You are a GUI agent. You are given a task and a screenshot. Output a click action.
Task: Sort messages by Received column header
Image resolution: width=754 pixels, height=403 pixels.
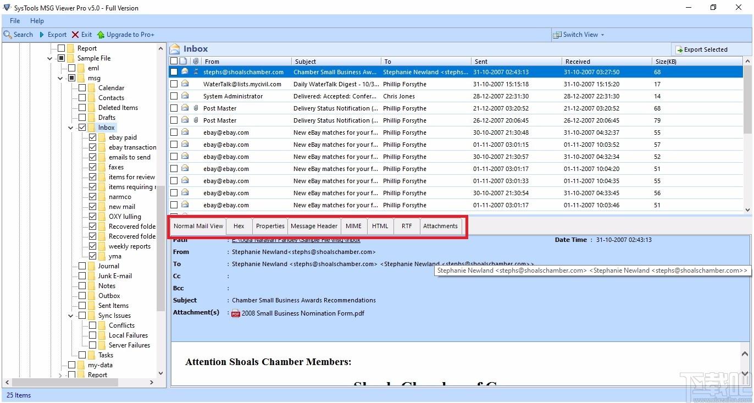click(x=606, y=62)
